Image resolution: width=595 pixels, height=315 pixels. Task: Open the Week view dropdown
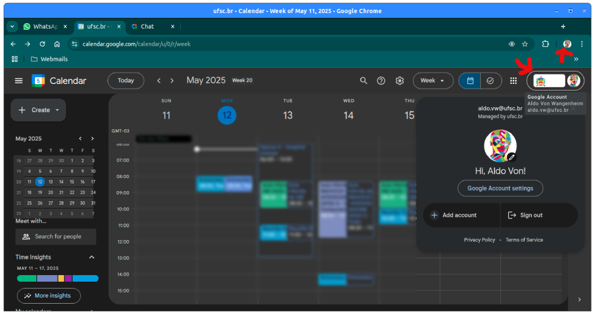433,81
